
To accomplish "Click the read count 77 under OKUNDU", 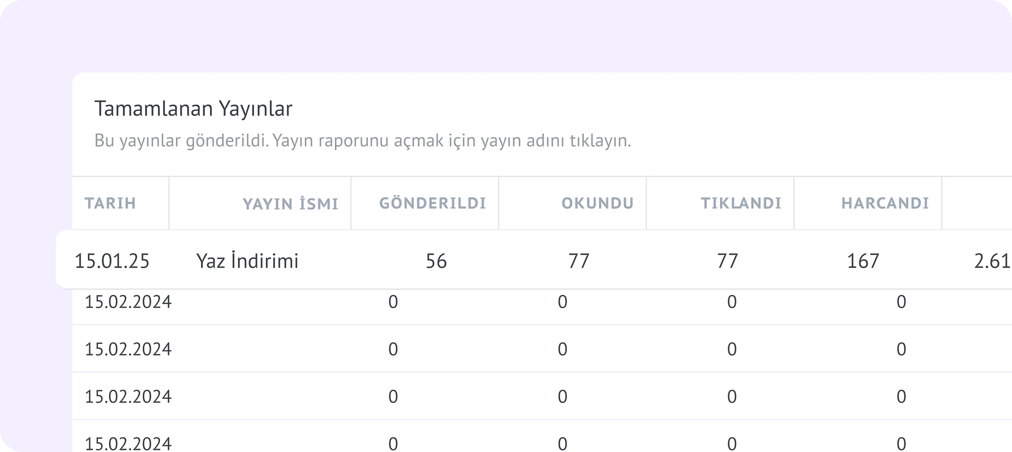I will (x=579, y=261).
